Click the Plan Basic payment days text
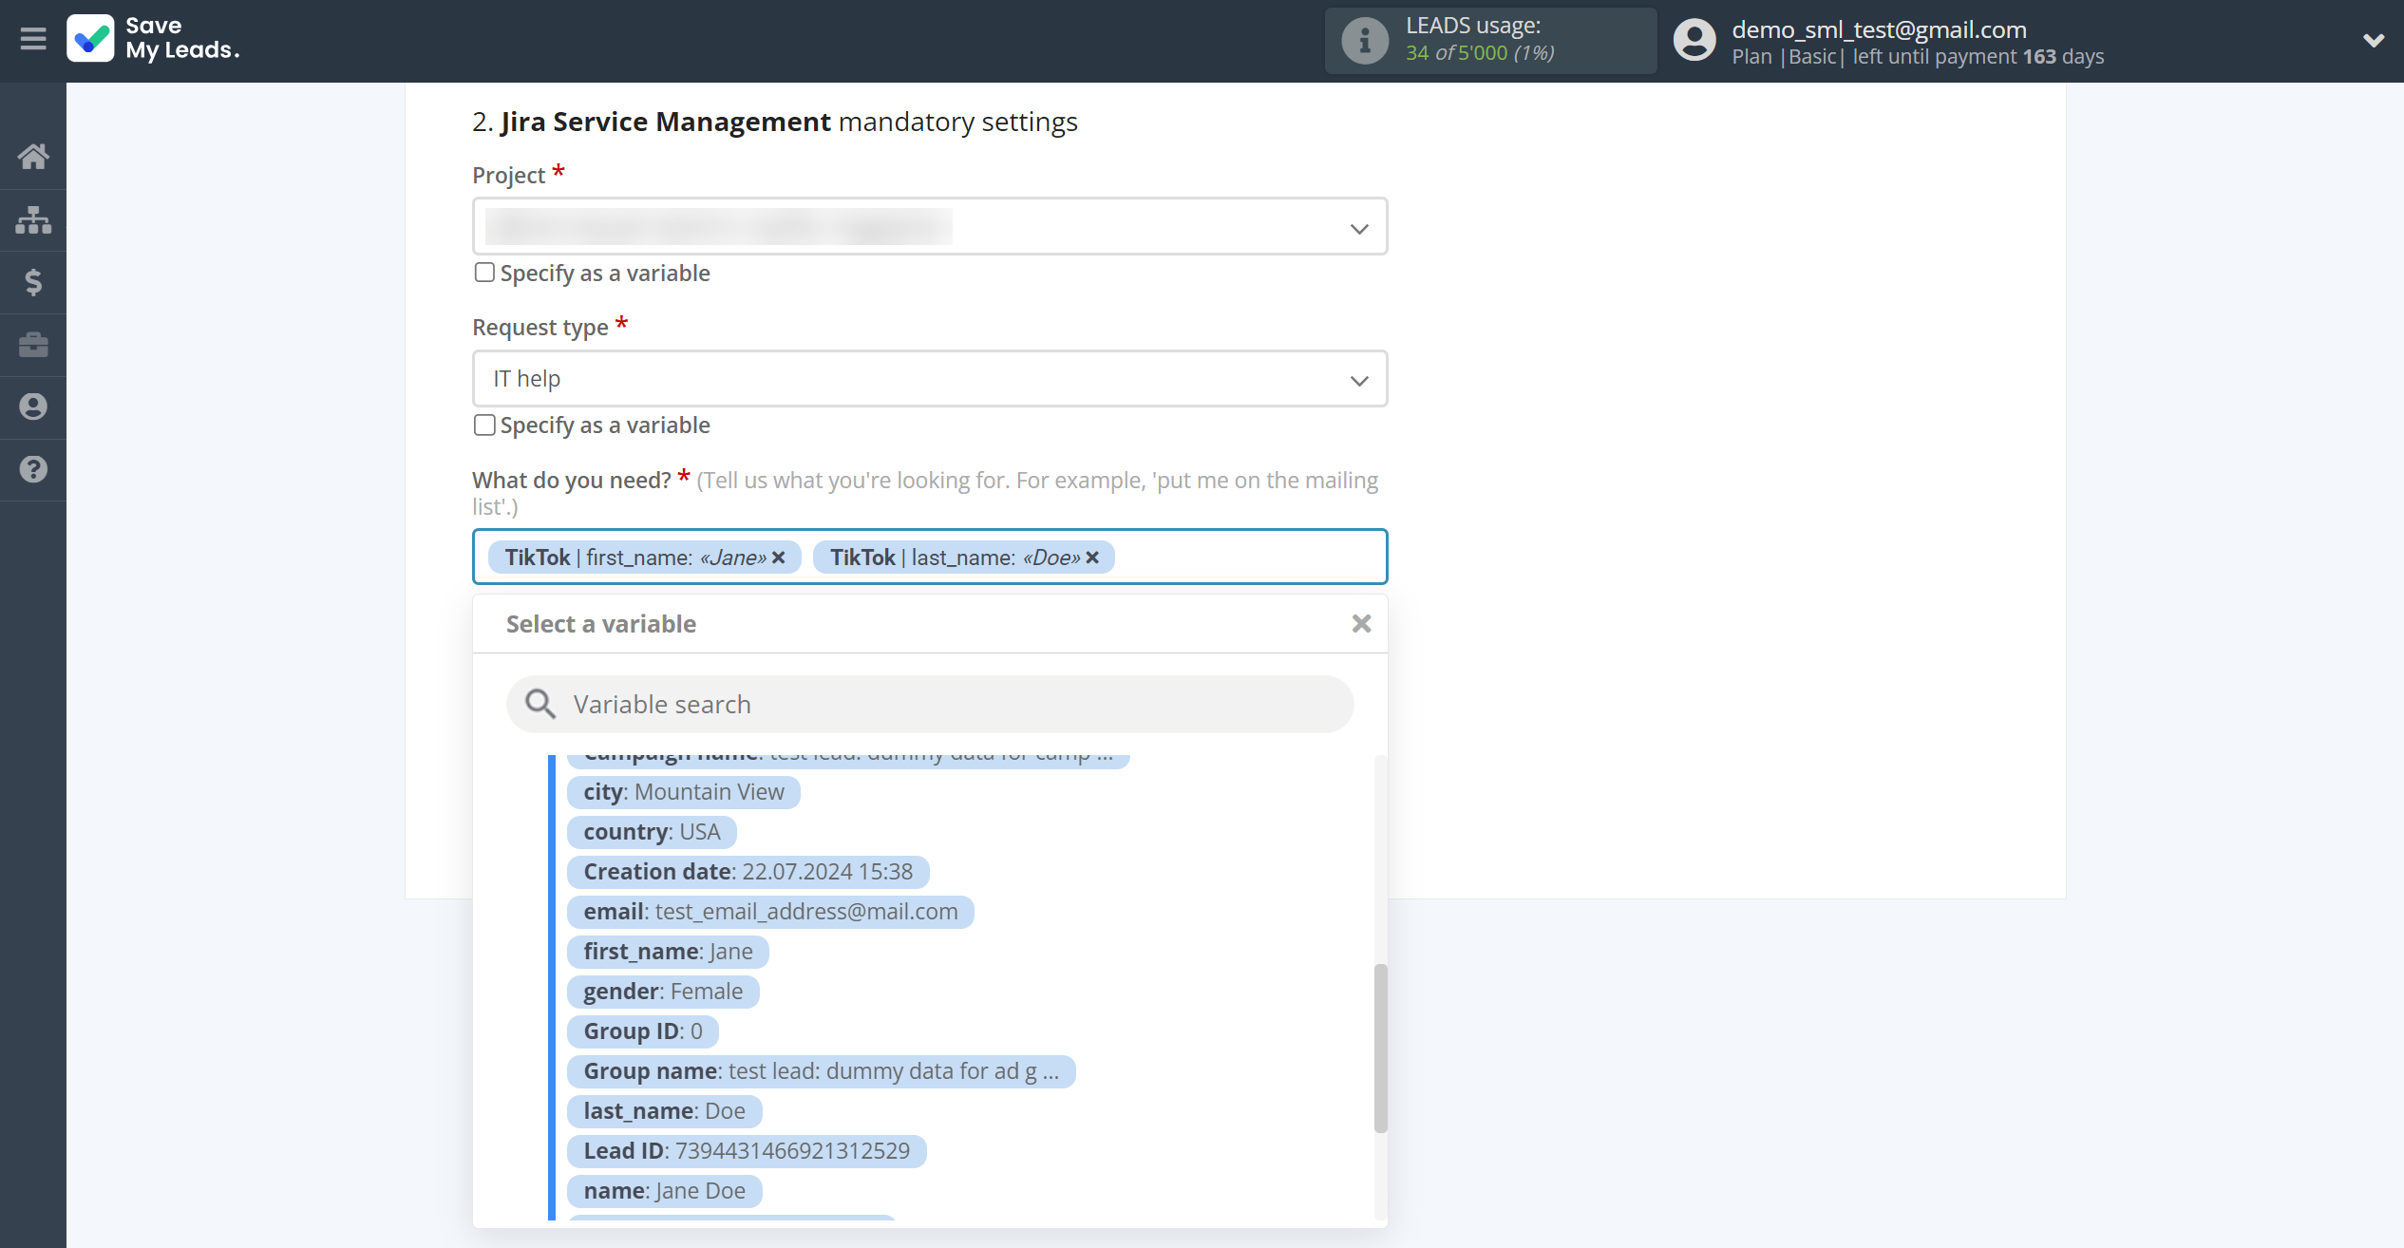 [1918, 57]
